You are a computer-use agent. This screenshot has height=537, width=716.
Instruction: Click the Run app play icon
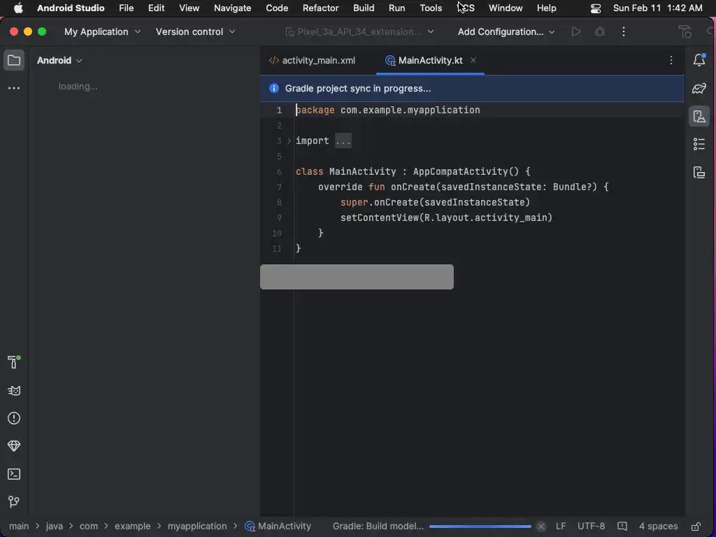tap(576, 31)
